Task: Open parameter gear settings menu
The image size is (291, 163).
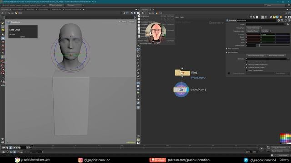Action: (279, 21)
